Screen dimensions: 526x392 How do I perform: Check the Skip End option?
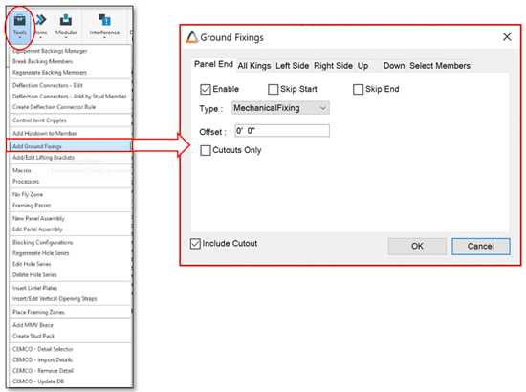(x=358, y=89)
